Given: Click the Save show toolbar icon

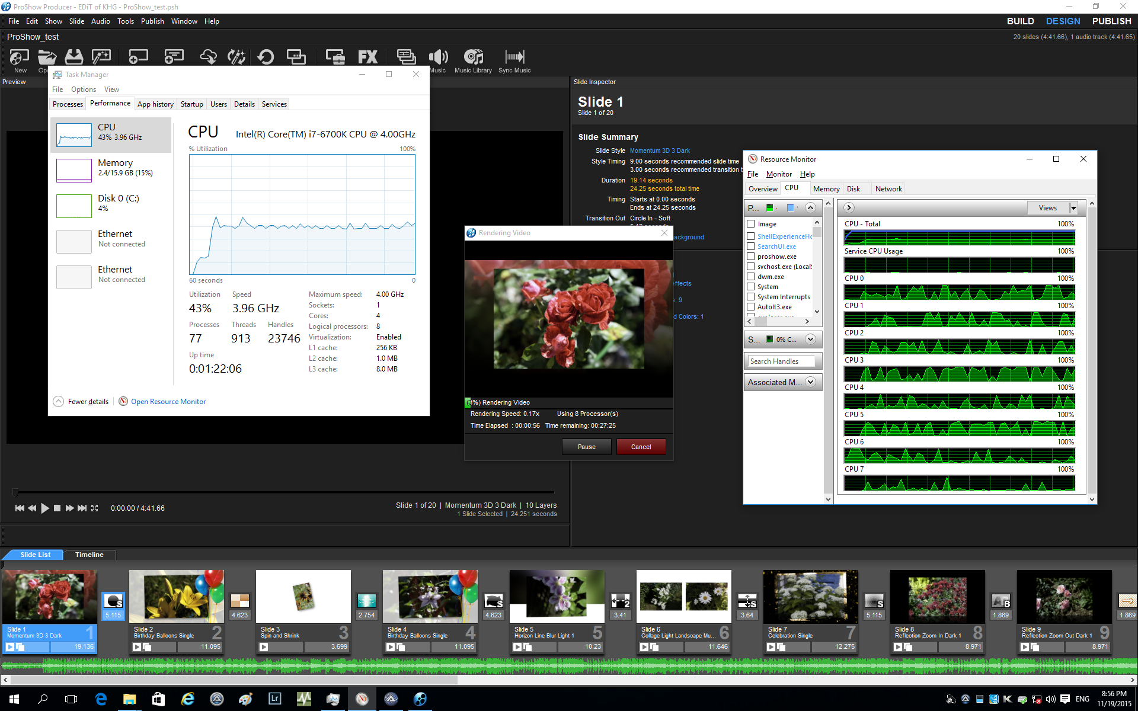Looking at the screenshot, I should pos(73,57).
